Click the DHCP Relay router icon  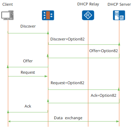click(x=88, y=15)
